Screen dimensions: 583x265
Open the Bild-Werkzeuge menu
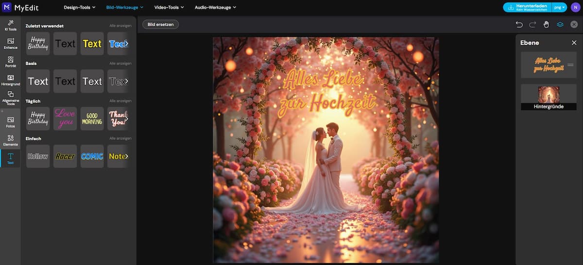point(125,7)
